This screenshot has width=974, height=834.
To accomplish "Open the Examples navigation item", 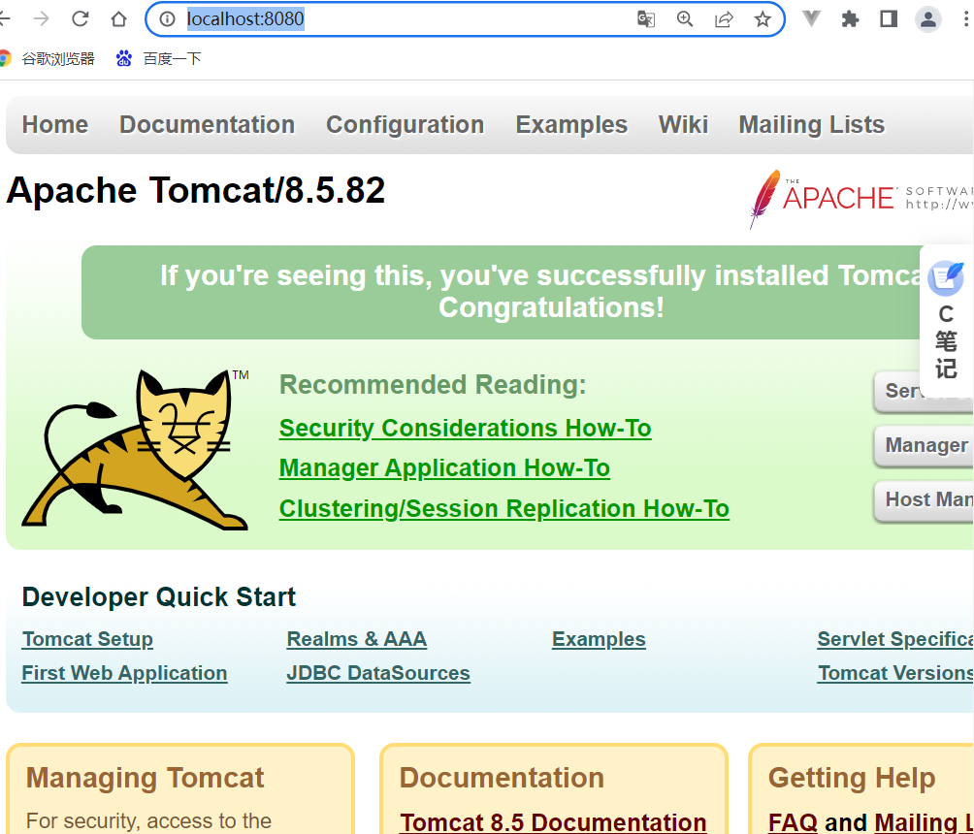I will point(571,125).
